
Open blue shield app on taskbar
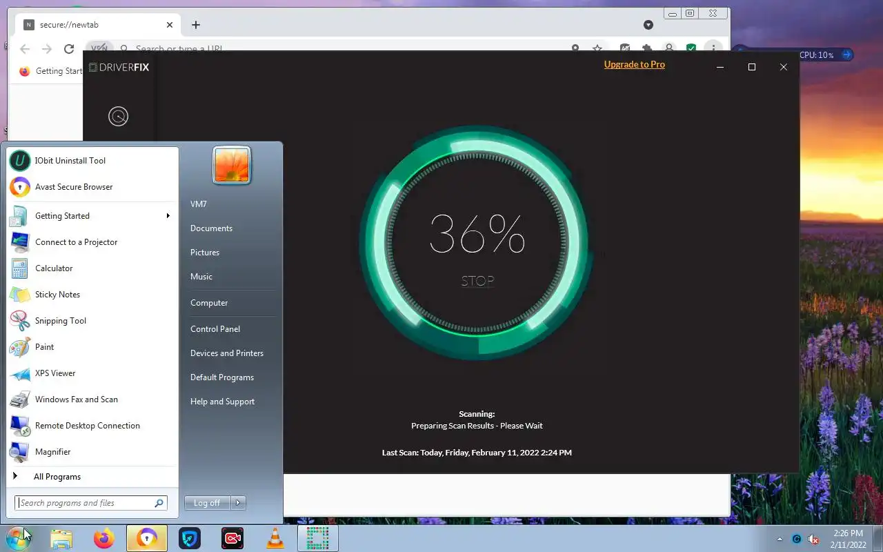point(190,538)
